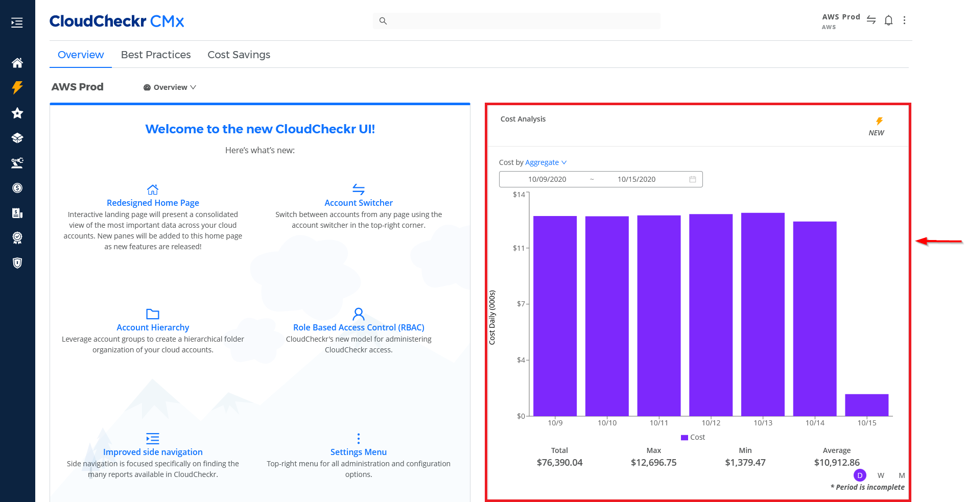Click the 10/14 cost bar
Viewport: 966px width, 502px height.
click(815, 319)
